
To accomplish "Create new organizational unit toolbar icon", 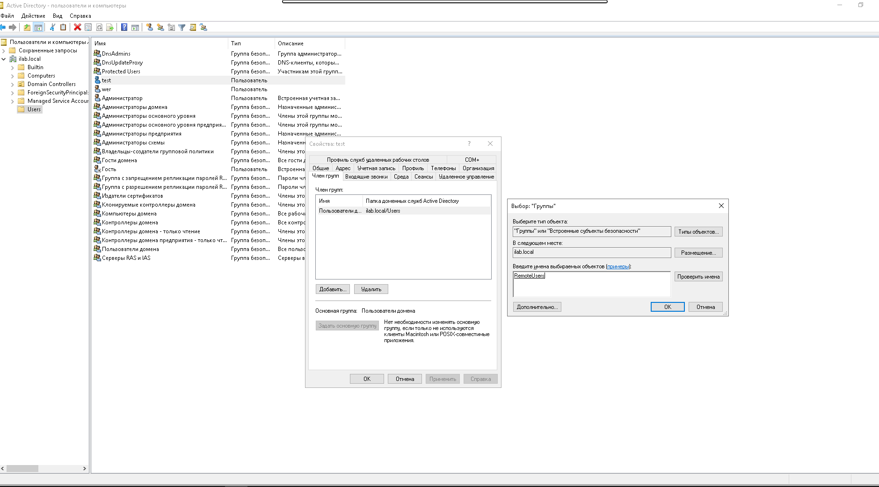I will (171, 28).
